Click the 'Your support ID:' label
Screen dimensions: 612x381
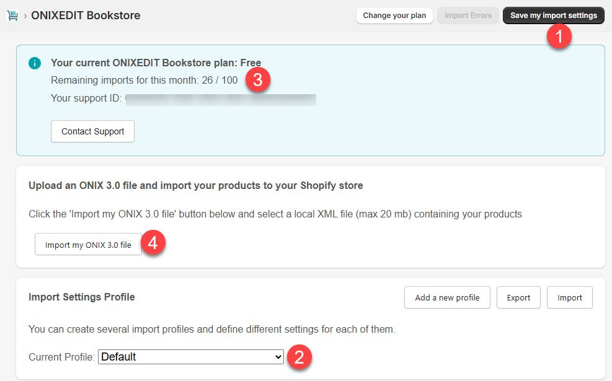(86, 99)
